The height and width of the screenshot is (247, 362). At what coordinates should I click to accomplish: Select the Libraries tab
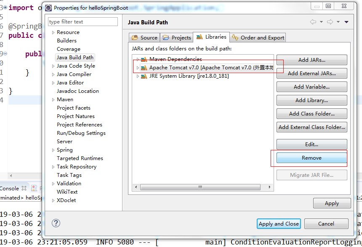point(211,37)
